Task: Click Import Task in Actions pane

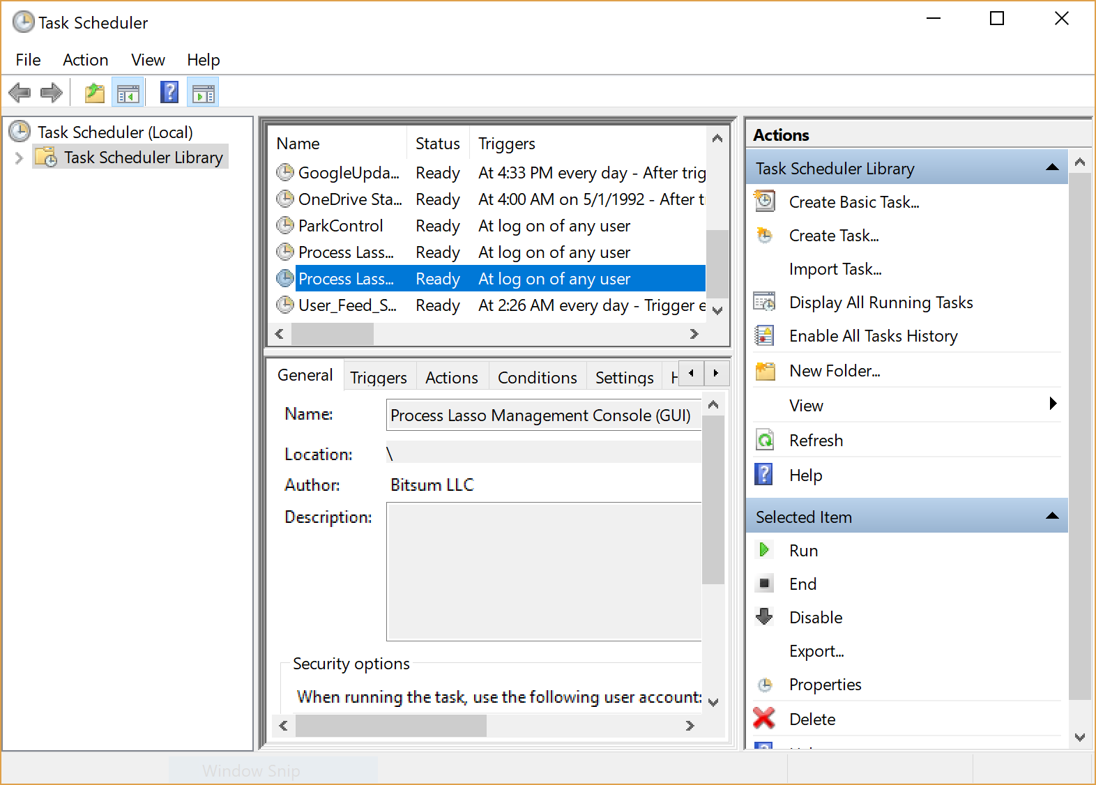Action: (835, 269)
